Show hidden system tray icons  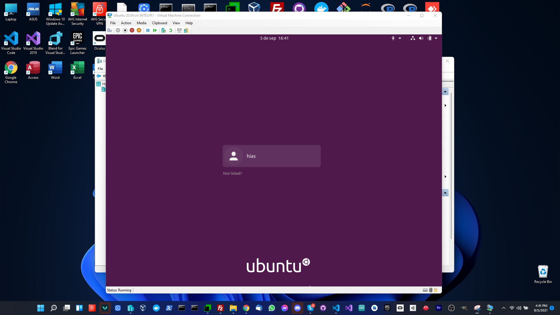pos(503,308)
